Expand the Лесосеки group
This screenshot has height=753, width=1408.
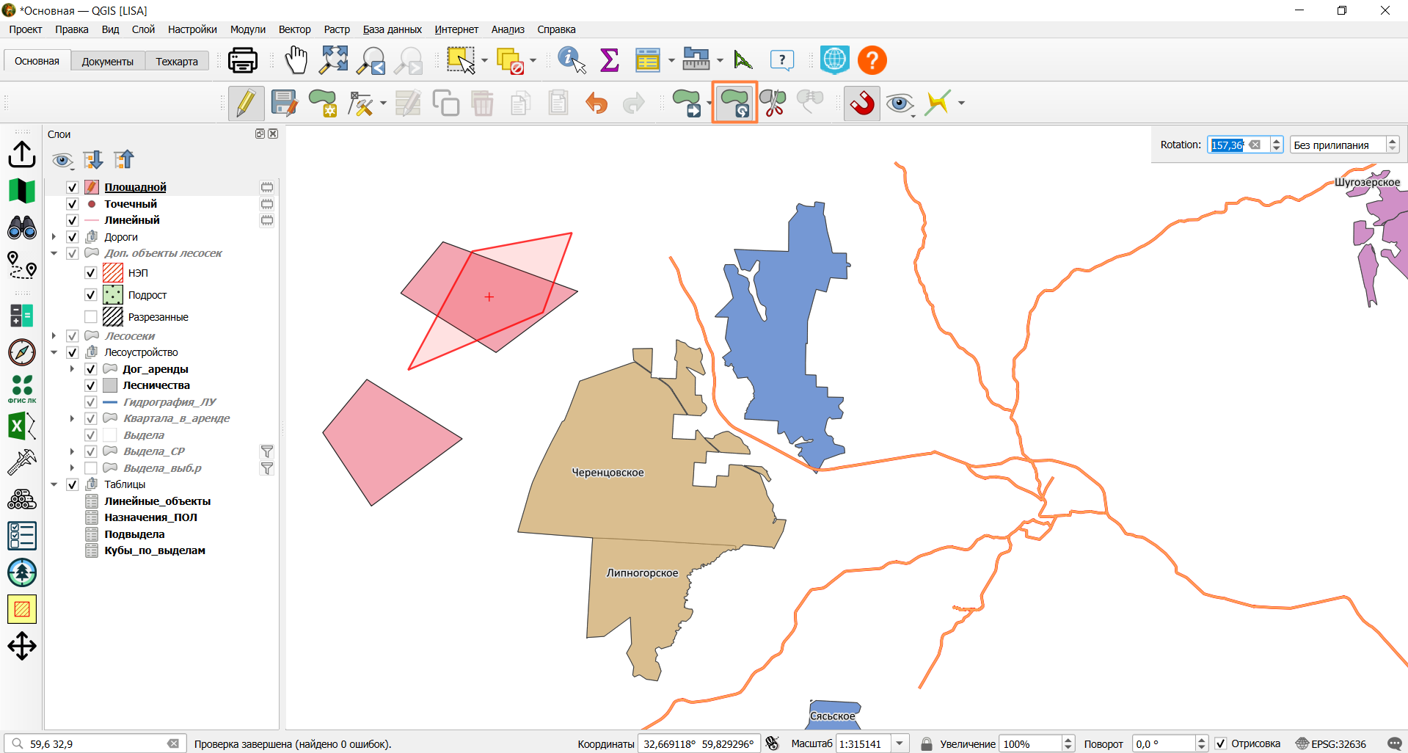(54, 336)
